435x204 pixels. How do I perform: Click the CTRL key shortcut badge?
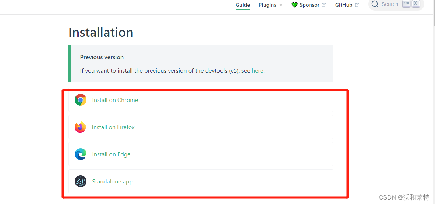coord(406,4)
